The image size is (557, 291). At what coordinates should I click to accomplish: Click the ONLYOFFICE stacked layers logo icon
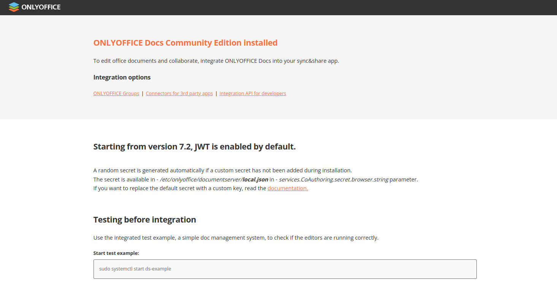pos(14,7)
